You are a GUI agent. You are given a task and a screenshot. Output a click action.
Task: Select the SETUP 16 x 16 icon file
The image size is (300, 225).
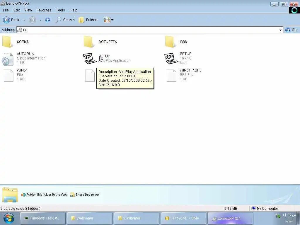click(x=171, y=58)
